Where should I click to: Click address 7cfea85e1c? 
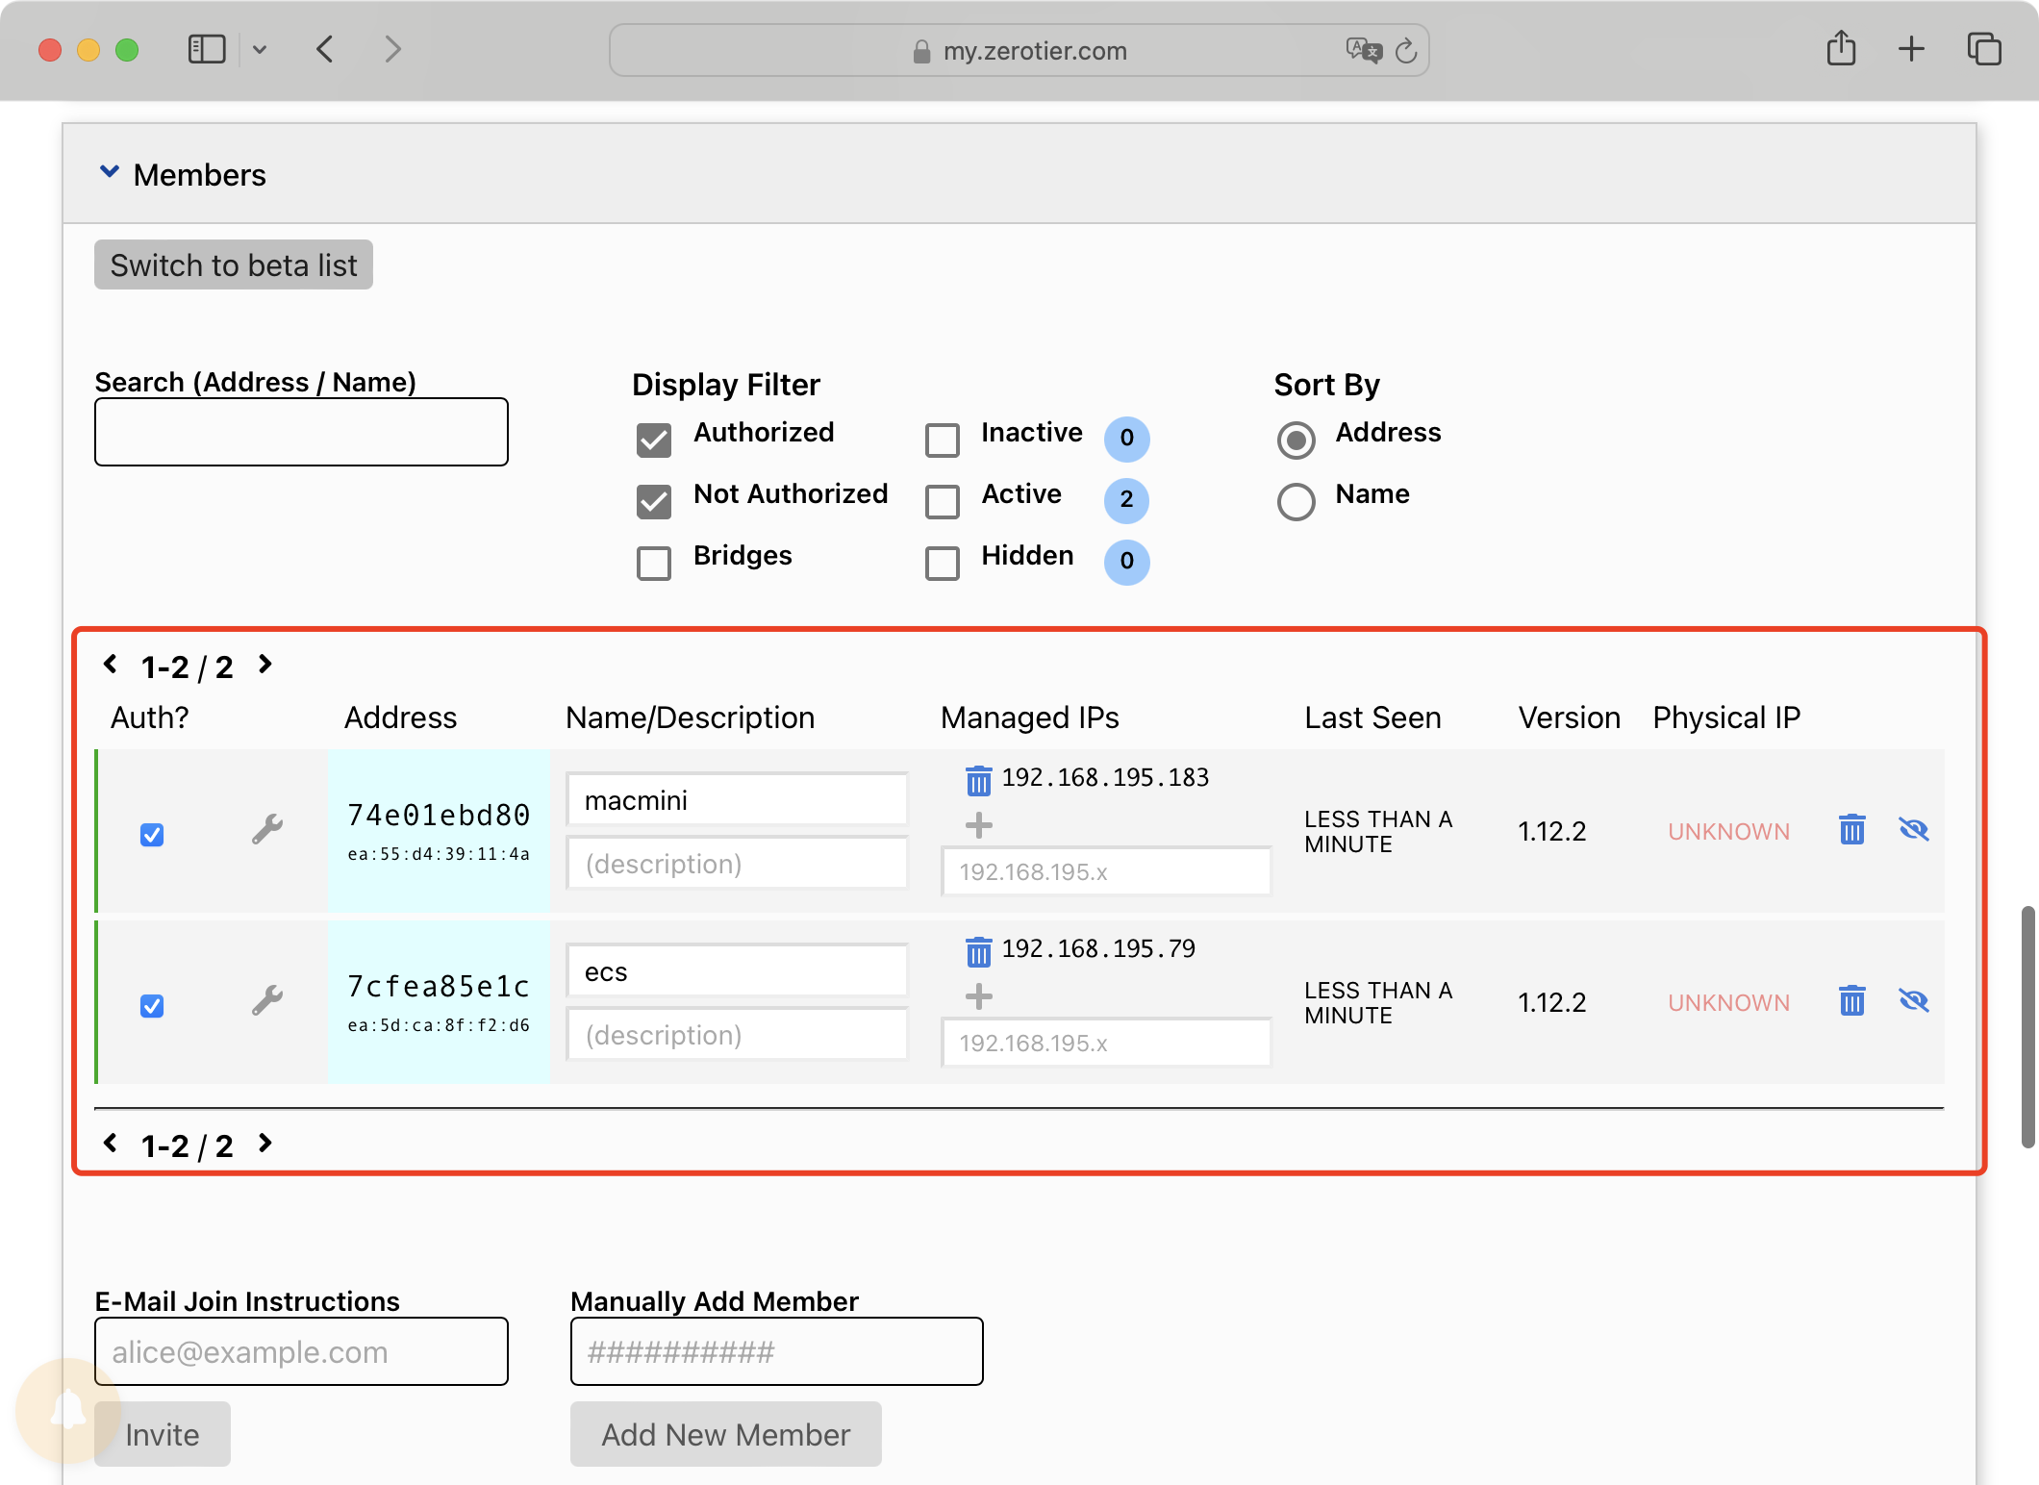pos(439,986)
